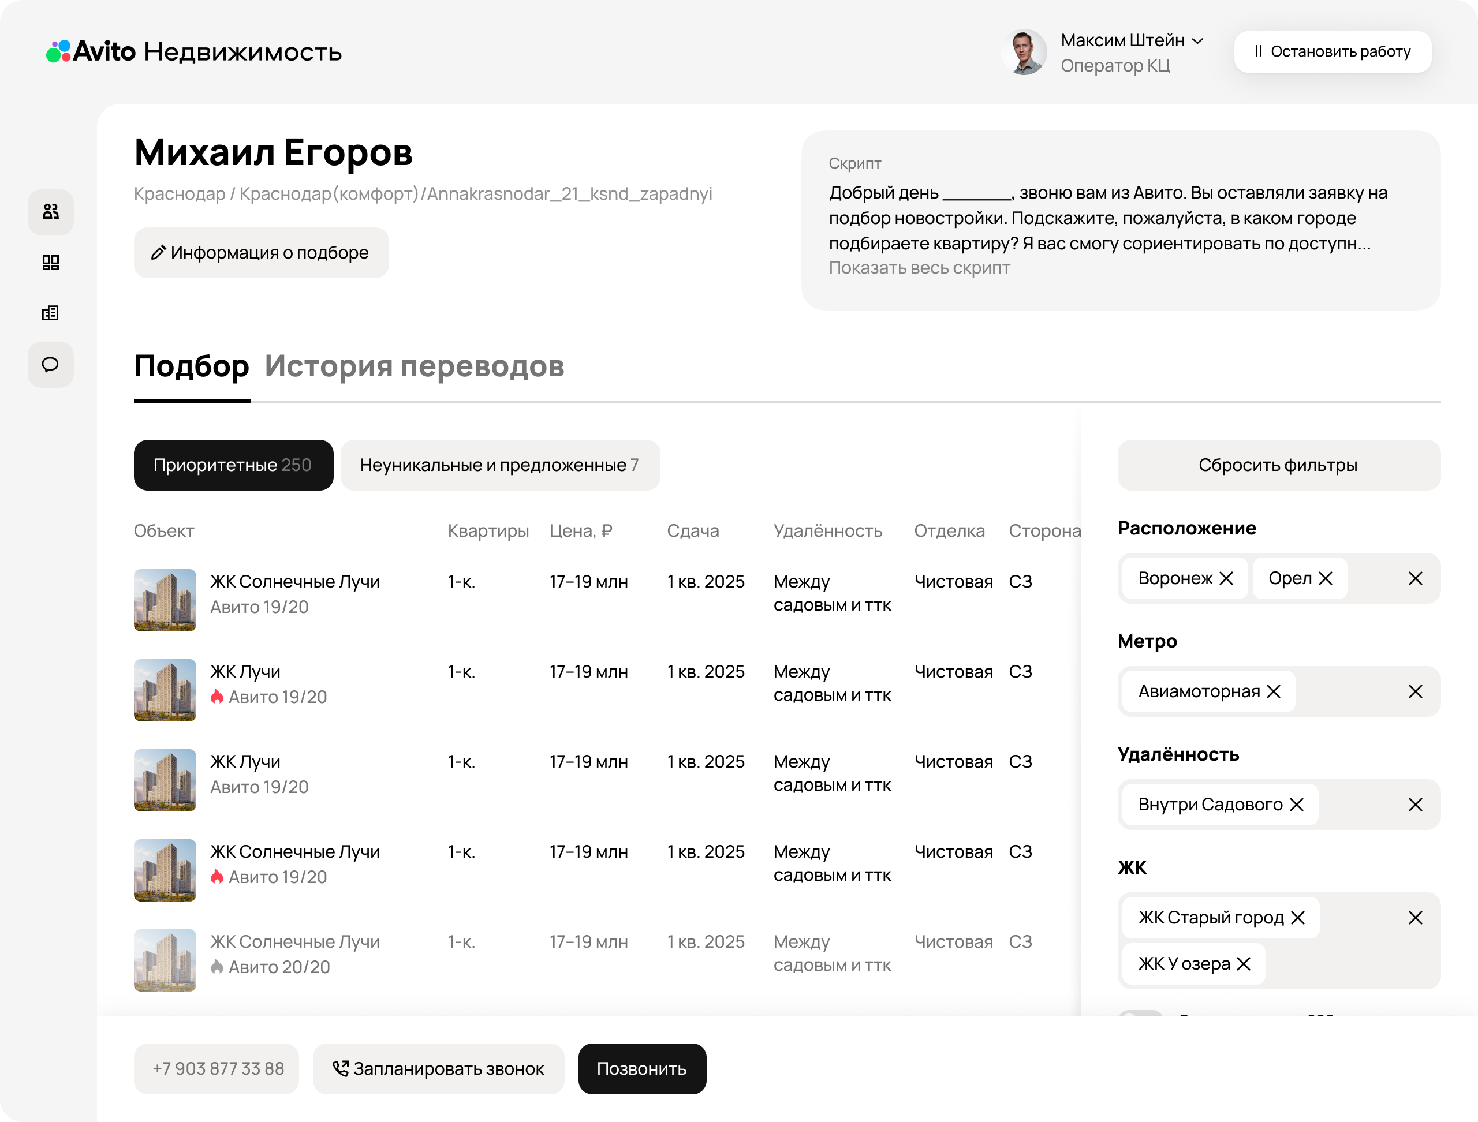Remove the Орел location chip
Viewport: 1478px width, 1122px height.
click(x=1326, y=578)
